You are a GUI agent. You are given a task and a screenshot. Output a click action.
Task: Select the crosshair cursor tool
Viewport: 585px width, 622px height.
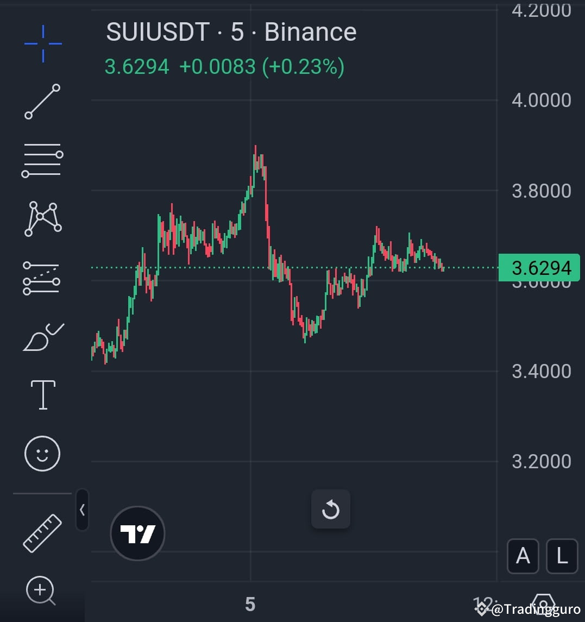(42, 42)
